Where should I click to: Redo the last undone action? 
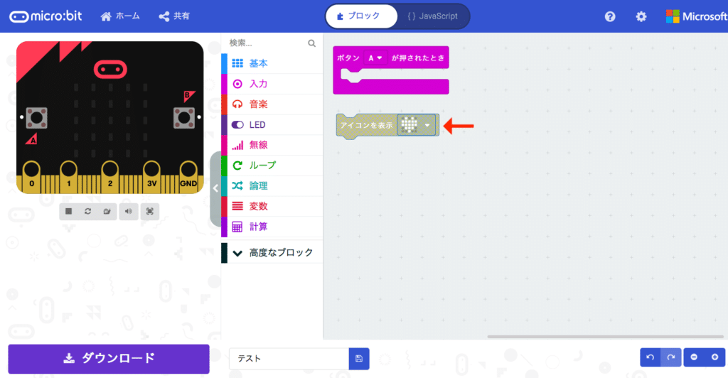[671, 357]
